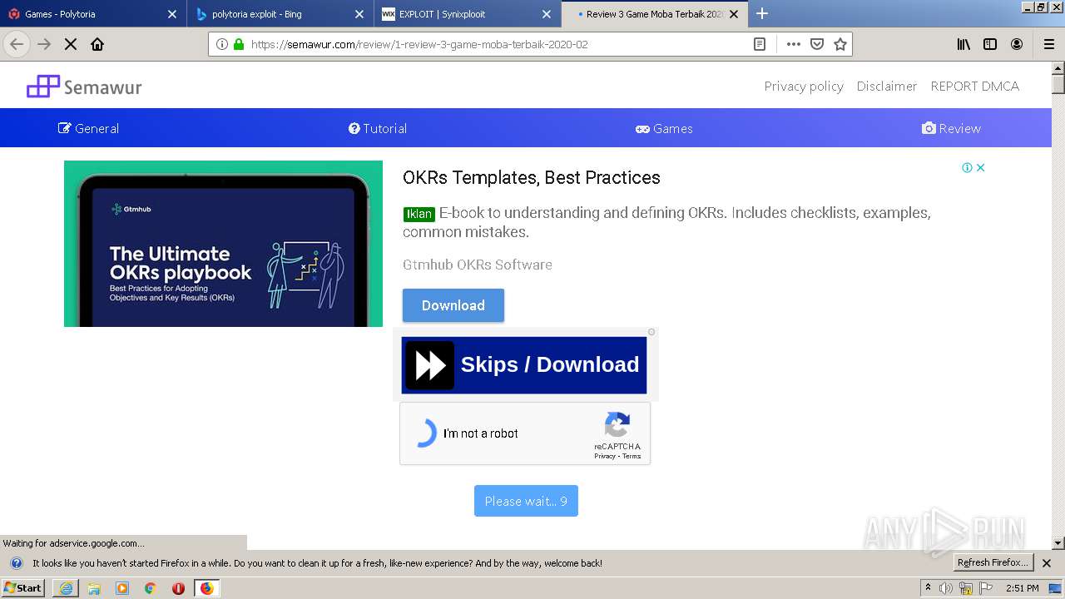Click the reCAPTCHA Terms link
The image size is (1065, 599).
point(632,456)
